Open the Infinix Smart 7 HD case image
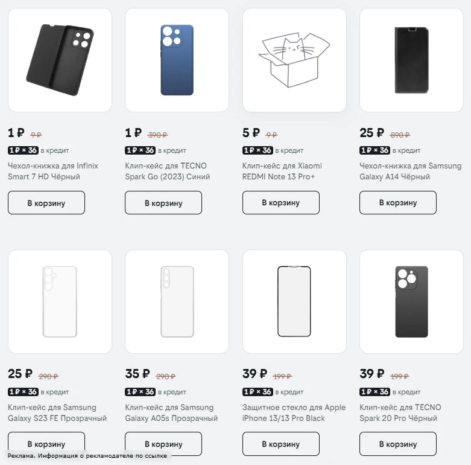 tap(60, 60)
